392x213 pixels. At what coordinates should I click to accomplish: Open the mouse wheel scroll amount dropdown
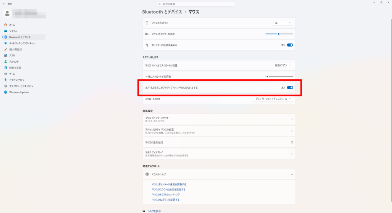[x=283, y=65]
